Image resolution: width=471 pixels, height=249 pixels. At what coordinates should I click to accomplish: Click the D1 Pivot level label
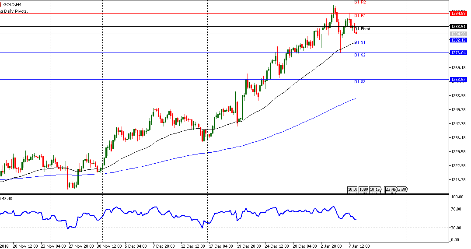362,29
